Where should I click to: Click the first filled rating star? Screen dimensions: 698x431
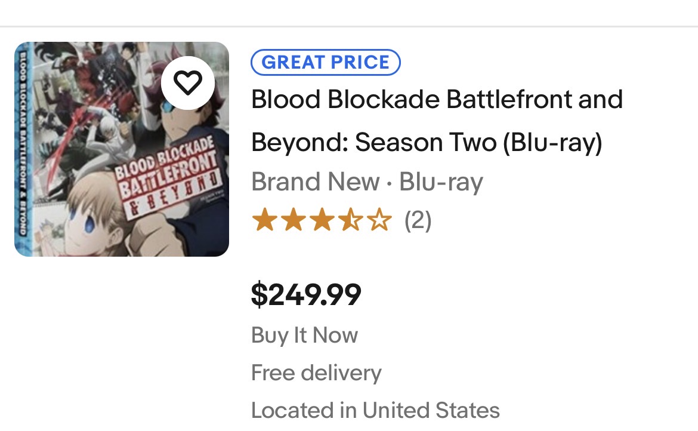tap(264, 220)
